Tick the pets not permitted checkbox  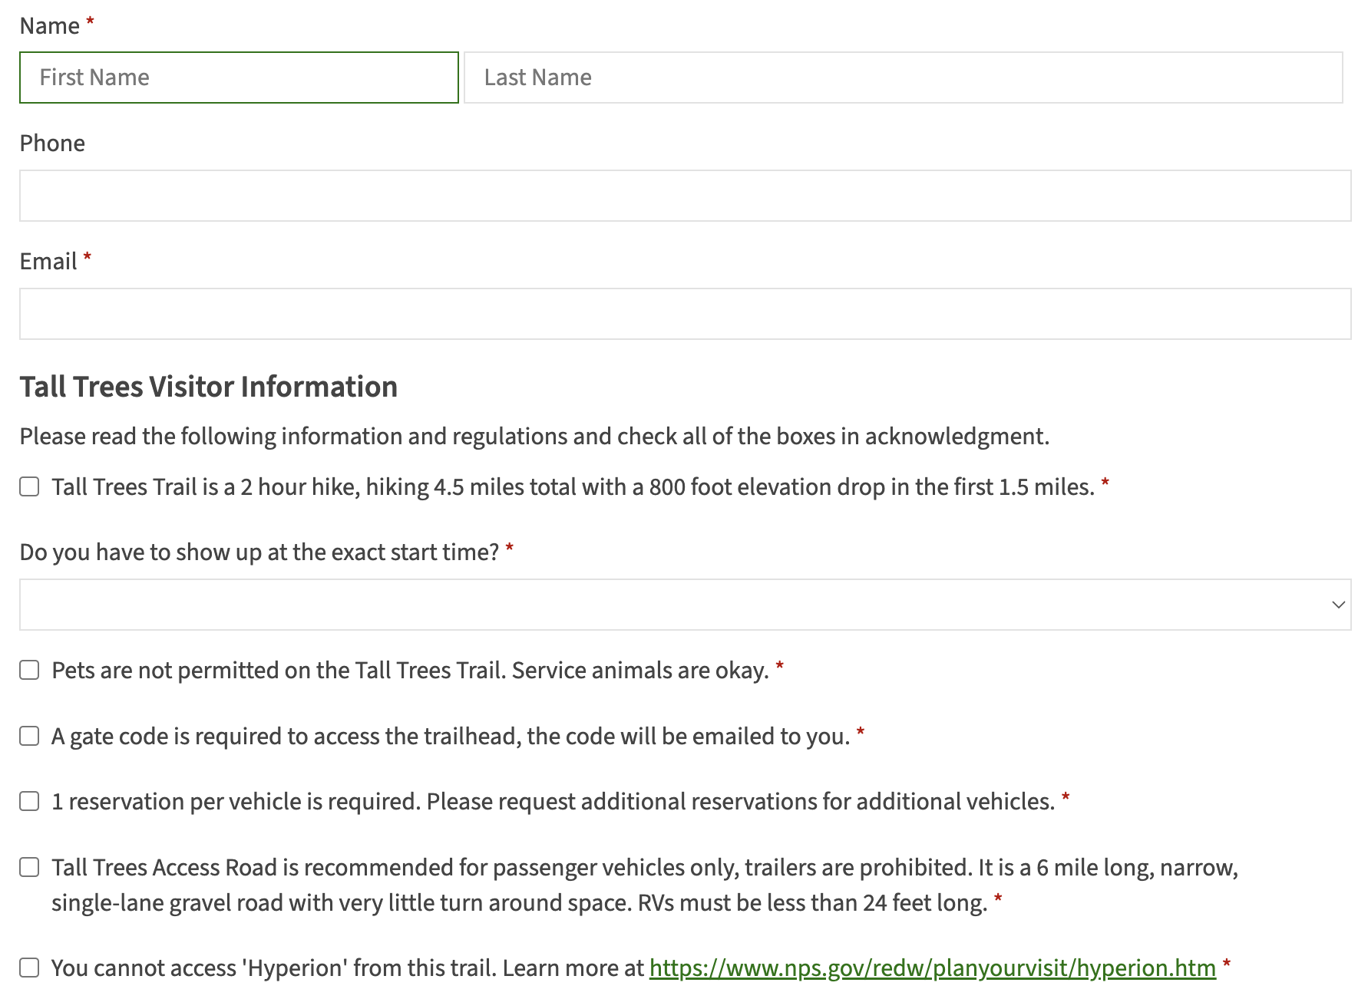29,671
